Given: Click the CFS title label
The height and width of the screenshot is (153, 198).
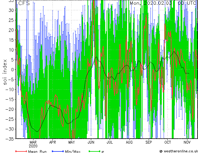Looking at the screenshot, I should [24, 3].
